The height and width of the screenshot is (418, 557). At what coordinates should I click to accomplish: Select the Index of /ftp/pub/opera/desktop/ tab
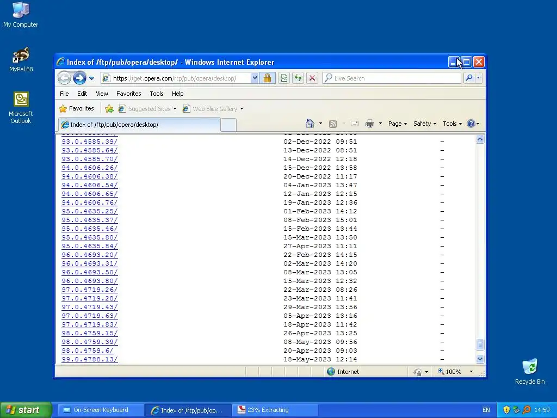point(139,125)
